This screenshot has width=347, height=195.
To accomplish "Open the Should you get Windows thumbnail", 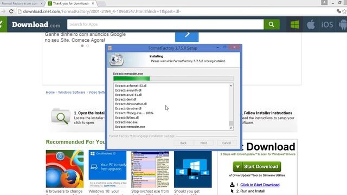I will (193, 168).
